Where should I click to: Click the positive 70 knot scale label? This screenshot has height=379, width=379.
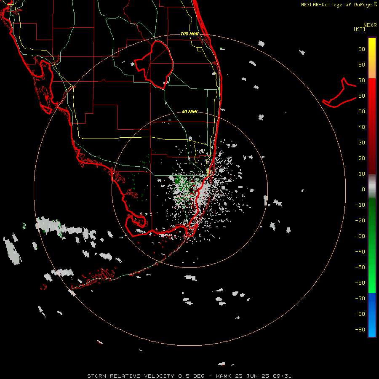(362, 80)
